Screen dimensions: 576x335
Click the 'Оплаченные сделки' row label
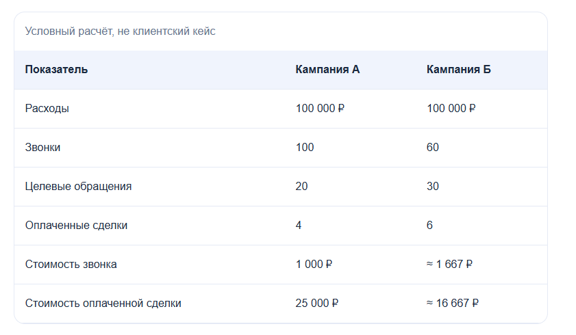tap(76, 226)
